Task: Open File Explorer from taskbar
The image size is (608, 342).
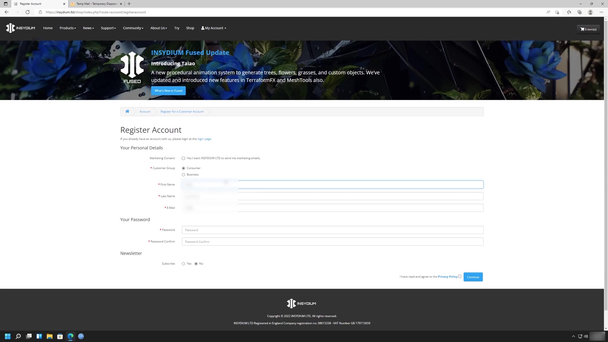Action: point(49,336)
